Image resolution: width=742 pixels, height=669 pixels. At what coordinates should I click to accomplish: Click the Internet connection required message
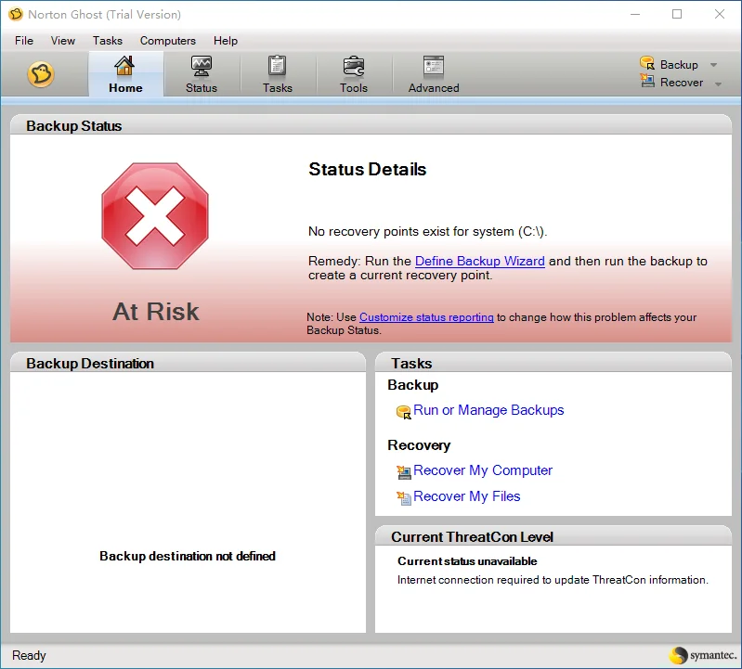pos(553,580)
